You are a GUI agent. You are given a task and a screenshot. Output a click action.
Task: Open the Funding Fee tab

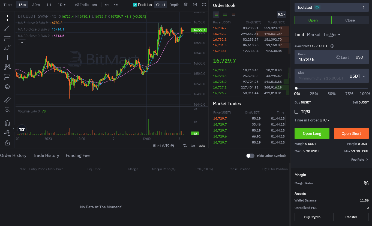pos(77,155)
